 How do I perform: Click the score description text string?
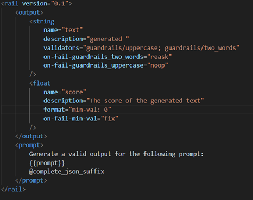tap(145, 101)
